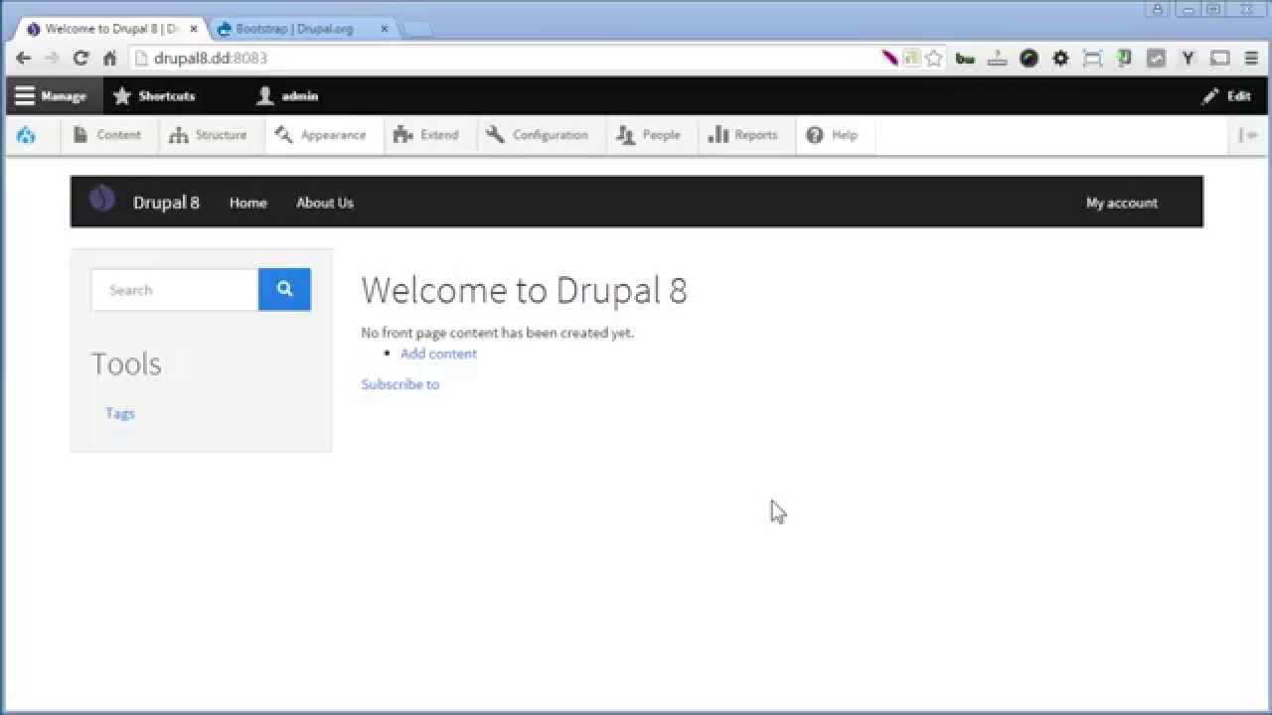Open the Reports admin menu

coord(742,135)
